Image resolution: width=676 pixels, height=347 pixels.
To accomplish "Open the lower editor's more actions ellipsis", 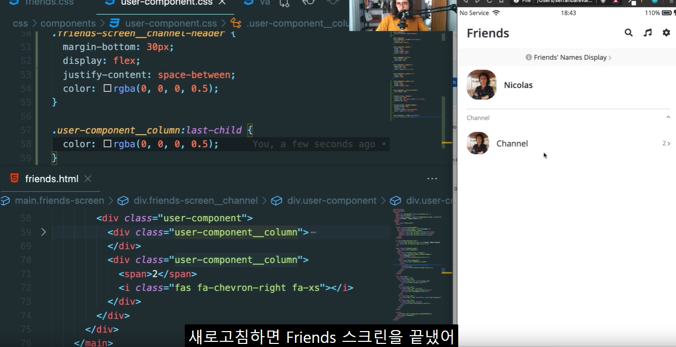I will (432, 179).
